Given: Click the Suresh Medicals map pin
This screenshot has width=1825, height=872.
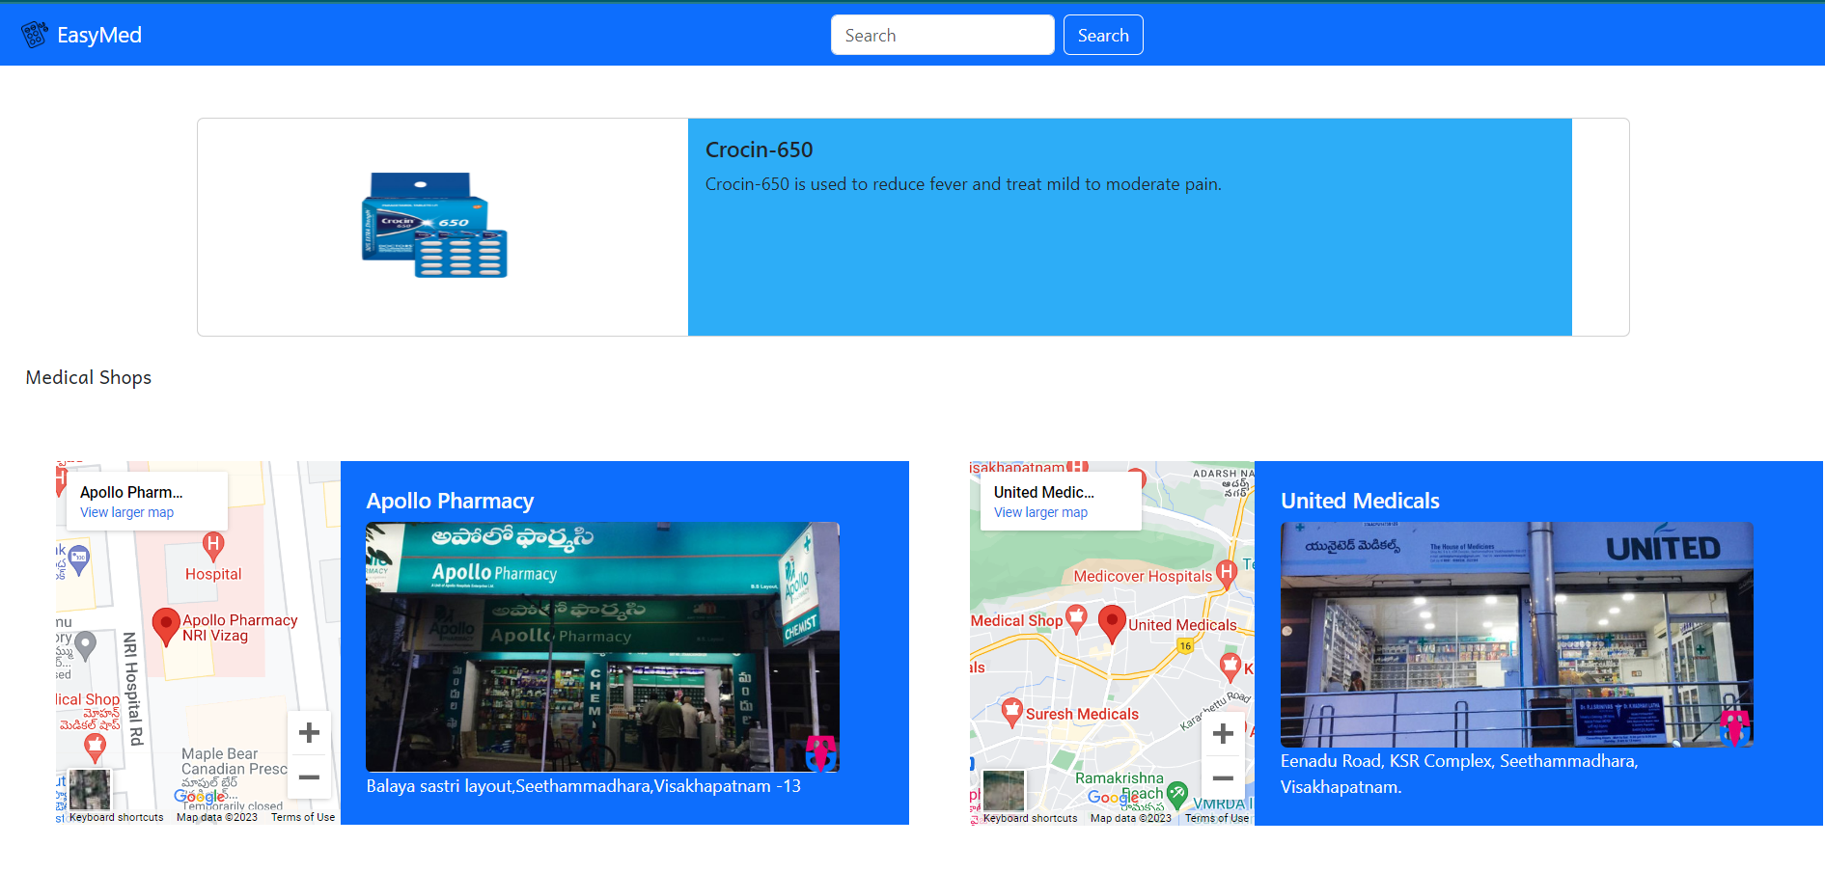Looking at the screenshot, I should [x=1011, y=713].
